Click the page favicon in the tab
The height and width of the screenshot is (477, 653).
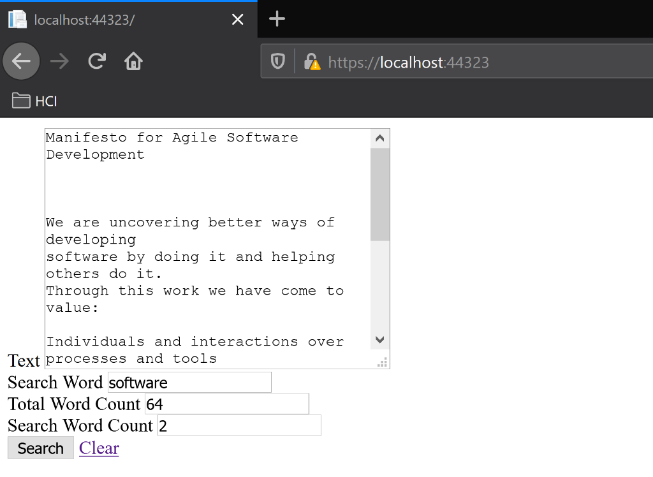[17, 20]
